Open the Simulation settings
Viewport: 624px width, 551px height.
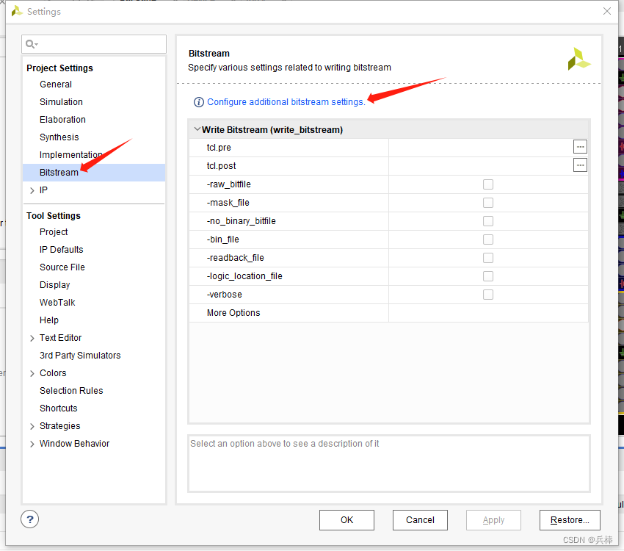coord(61,102)
